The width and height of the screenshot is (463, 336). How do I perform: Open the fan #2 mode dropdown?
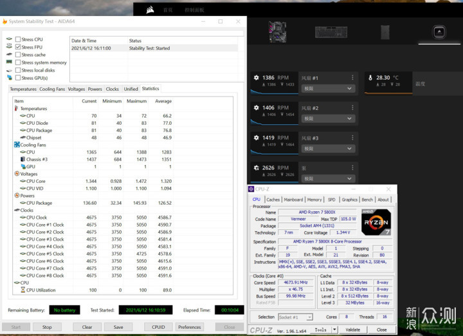[x=328, y=118]
